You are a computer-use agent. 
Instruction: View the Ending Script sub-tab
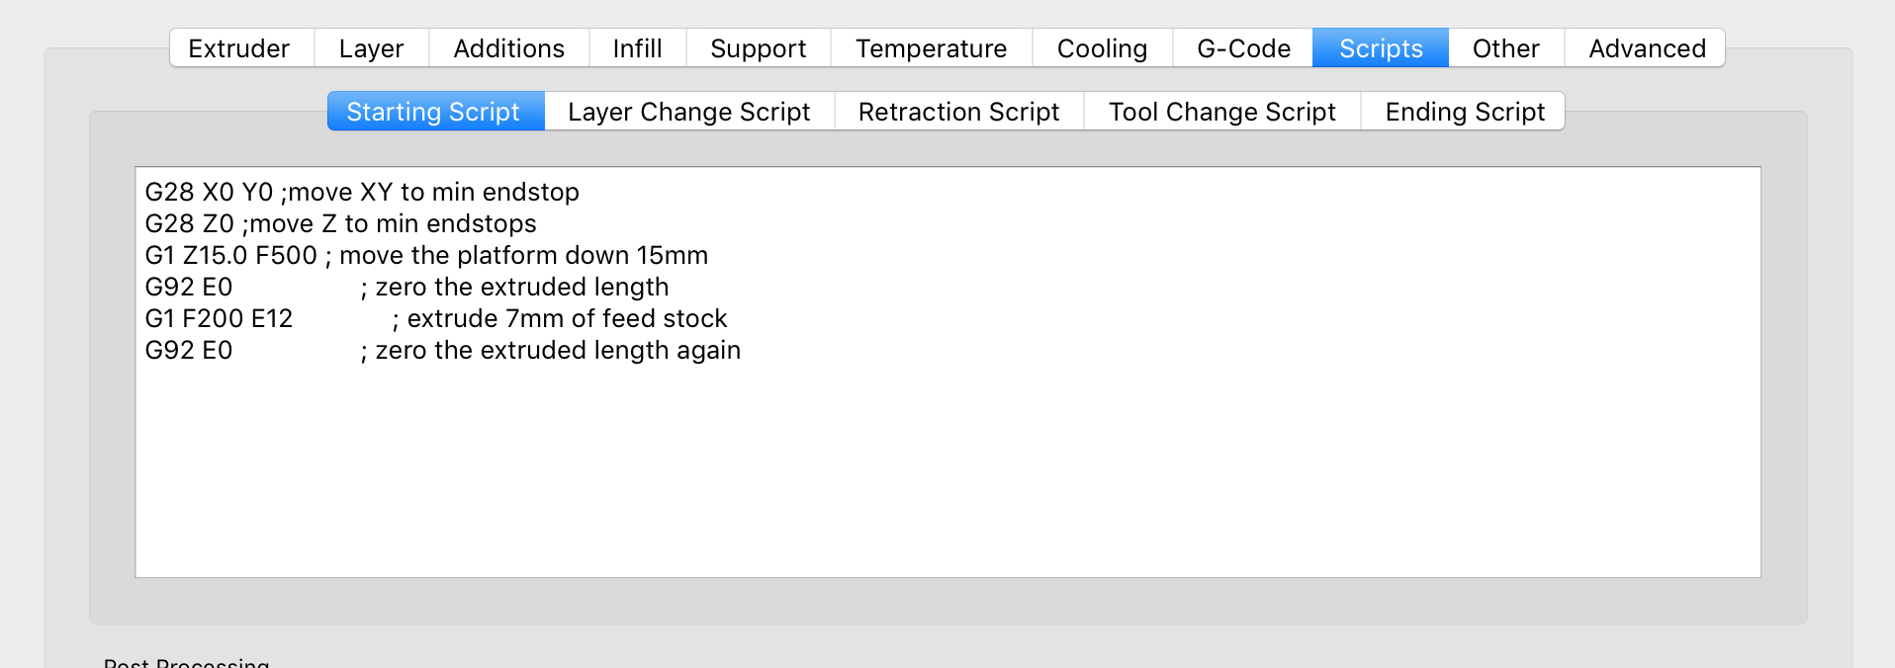tap(1464, 112)
